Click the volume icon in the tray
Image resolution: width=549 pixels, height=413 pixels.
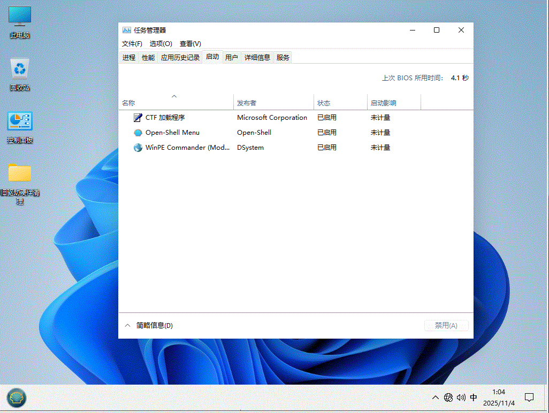pyautogui.click(x=461, y=397)
